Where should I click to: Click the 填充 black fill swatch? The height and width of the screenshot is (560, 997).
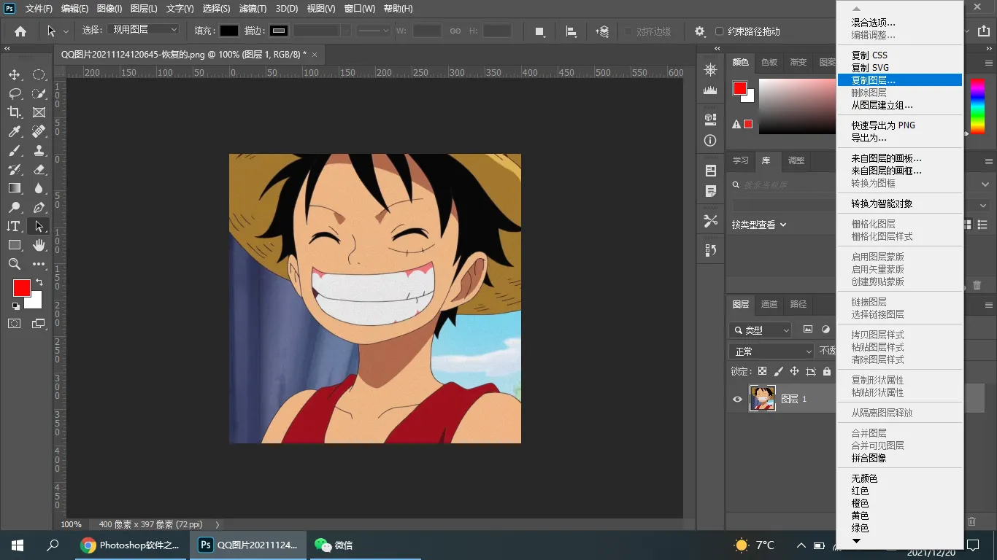229,31
